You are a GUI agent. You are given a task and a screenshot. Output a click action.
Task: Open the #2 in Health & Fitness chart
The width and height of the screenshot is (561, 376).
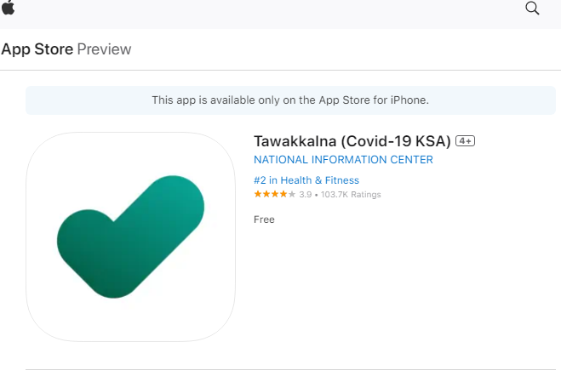[x=306, y=180]
